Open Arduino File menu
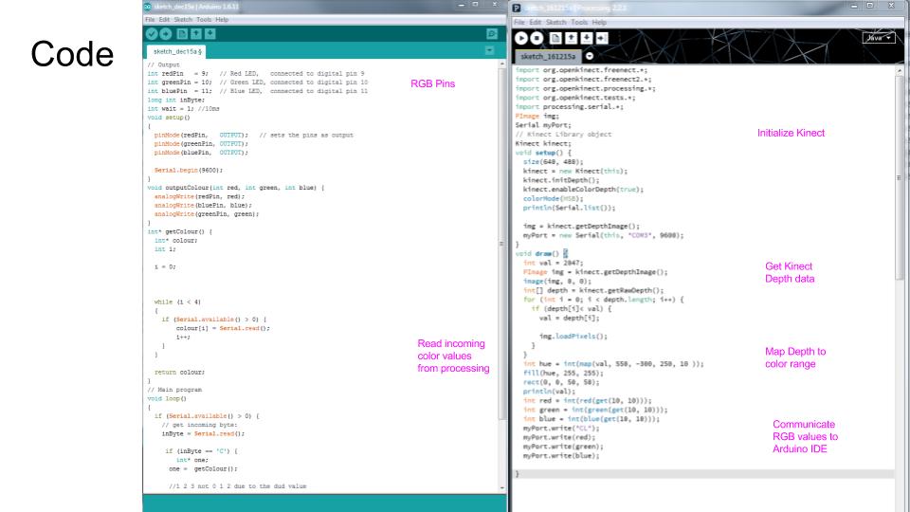 click(x=149, y=19)
